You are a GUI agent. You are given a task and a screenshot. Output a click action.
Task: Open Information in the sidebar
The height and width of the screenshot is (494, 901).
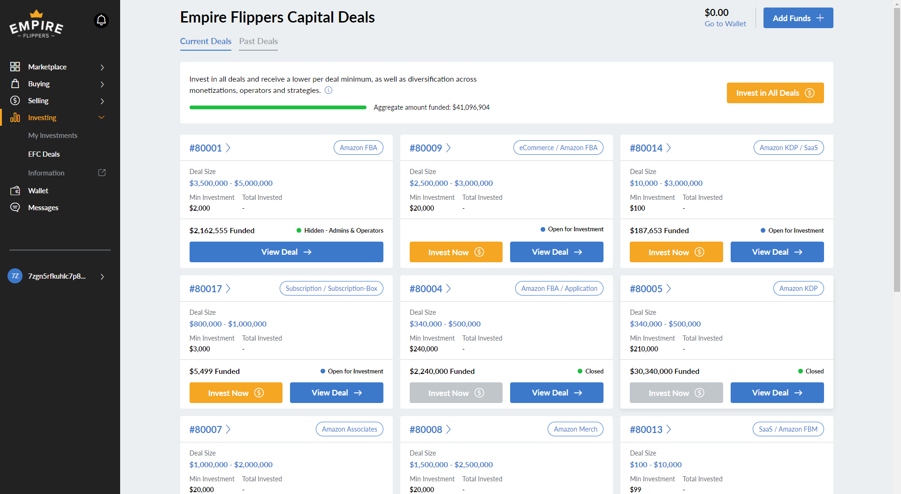(x=46, y=173)
